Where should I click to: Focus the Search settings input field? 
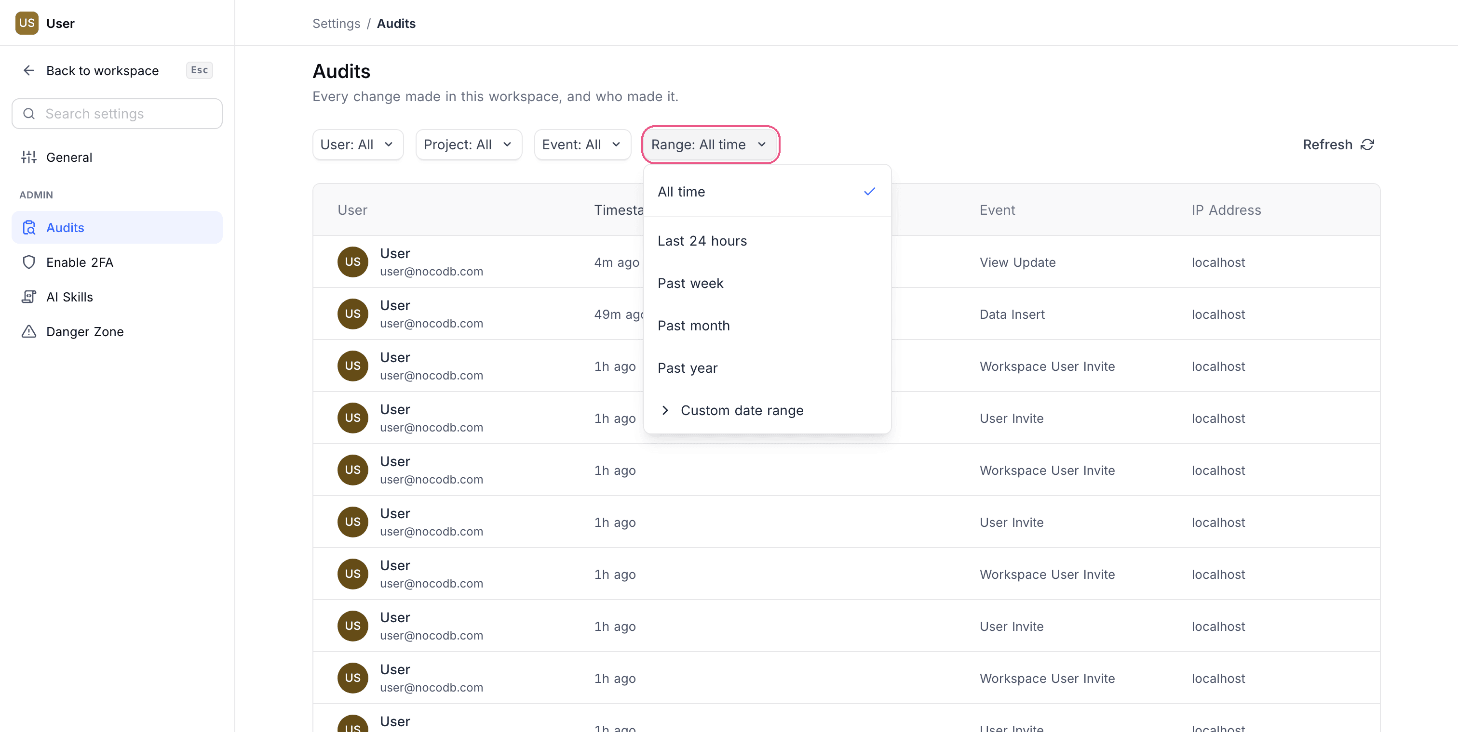coord(117,114)
